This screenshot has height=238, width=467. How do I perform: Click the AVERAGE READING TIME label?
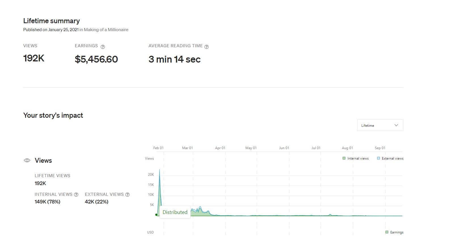(x=176, y=46)
